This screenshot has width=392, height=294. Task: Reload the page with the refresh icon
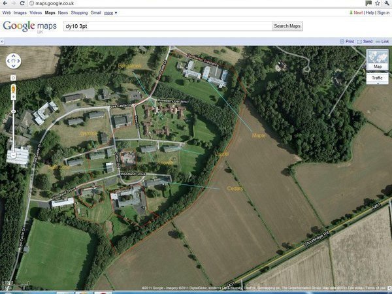tap(24, 4)
